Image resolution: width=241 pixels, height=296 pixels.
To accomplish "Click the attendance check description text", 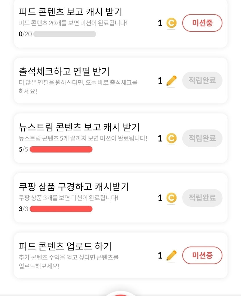I will tap(78, 86).
